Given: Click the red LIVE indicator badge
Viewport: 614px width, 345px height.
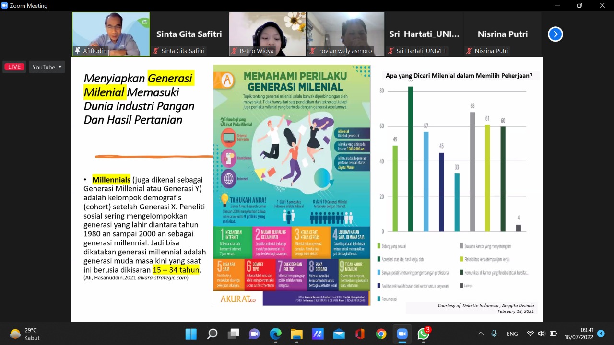Looking at the screenshot, I should coord(14,67).
